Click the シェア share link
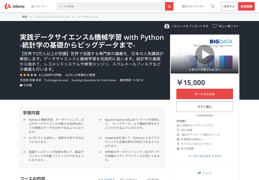Viewport: 259px width, 180px height. pyautogui.click(x=207, y=173)
